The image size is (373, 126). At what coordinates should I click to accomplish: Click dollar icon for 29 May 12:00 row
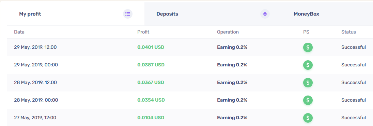pyautogui.click(x=308, y=47)
